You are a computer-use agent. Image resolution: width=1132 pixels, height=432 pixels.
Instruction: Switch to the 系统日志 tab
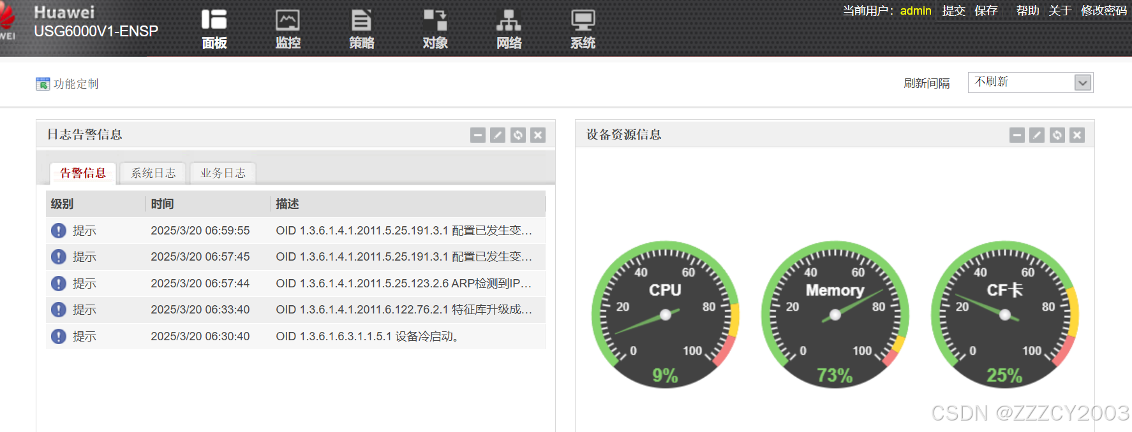153,173
